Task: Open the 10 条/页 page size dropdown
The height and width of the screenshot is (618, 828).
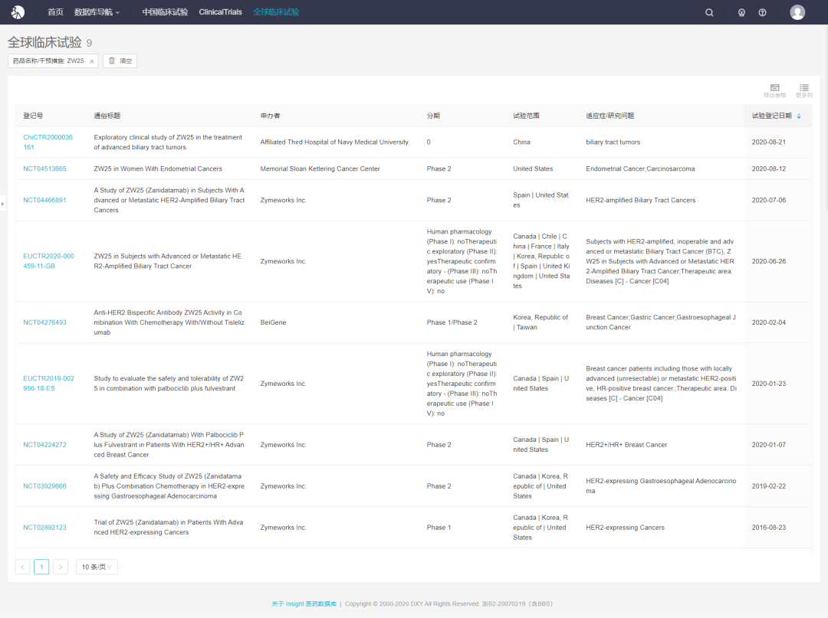Action: 97,567
